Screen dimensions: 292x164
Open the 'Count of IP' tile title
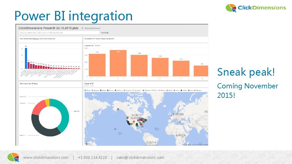pos(89,84)
